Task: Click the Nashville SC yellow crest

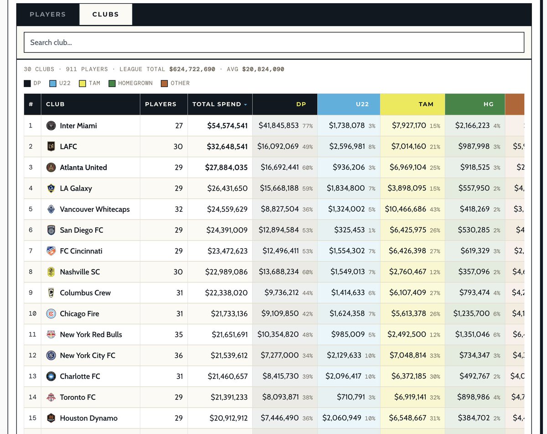Action: click(51, 272)
